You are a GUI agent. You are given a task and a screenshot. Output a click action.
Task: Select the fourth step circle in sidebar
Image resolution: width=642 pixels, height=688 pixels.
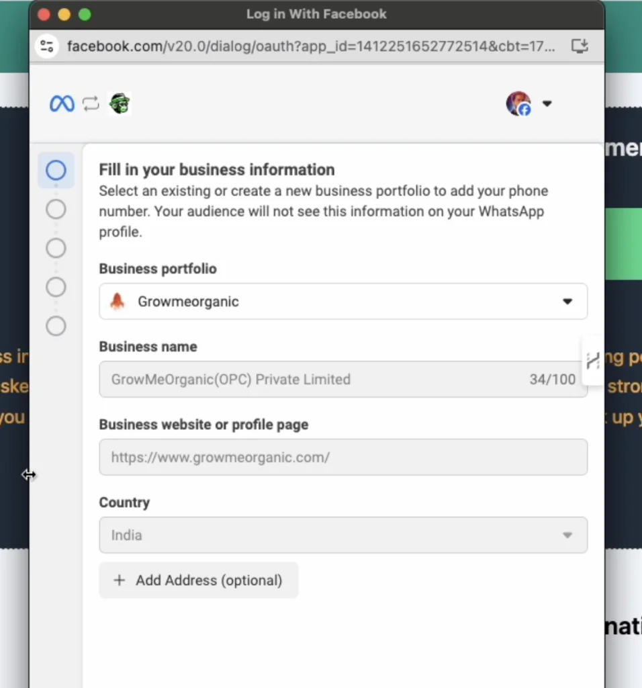(x=56, y=288)
